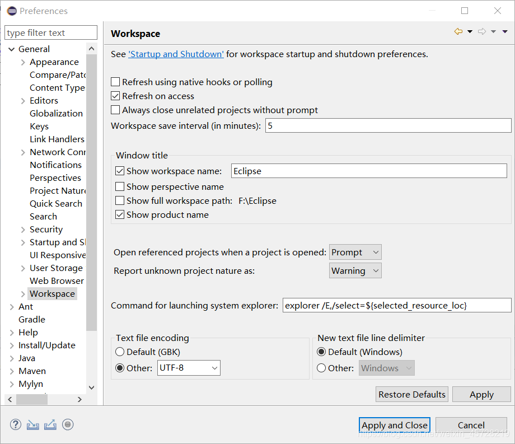Select Web Browser preference page
Viewport: 515px width, 444px height.
(57, 281)
